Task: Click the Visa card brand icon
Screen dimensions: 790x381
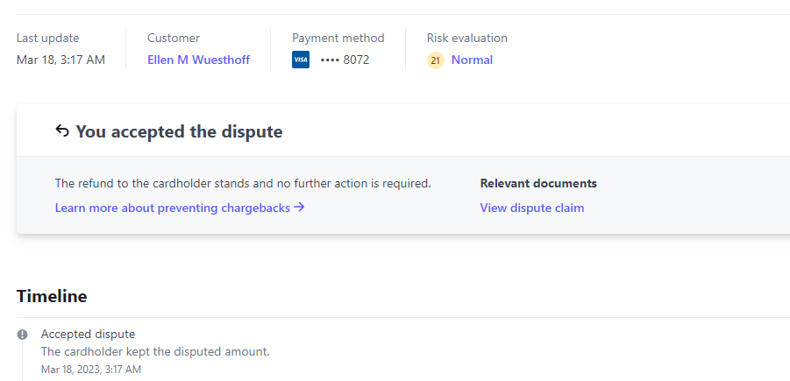Action: (301, 60)
